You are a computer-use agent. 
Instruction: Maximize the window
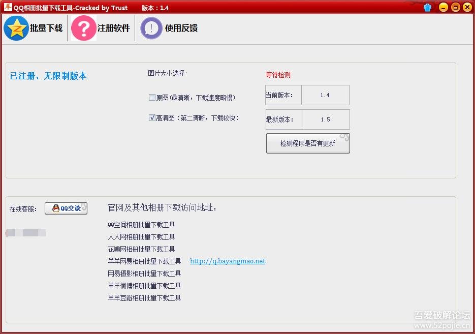(455, 7)
